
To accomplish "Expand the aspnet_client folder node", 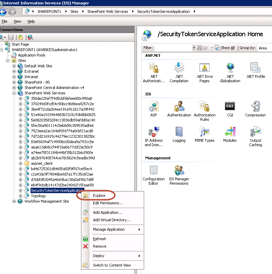I will [x=20, y=164].
